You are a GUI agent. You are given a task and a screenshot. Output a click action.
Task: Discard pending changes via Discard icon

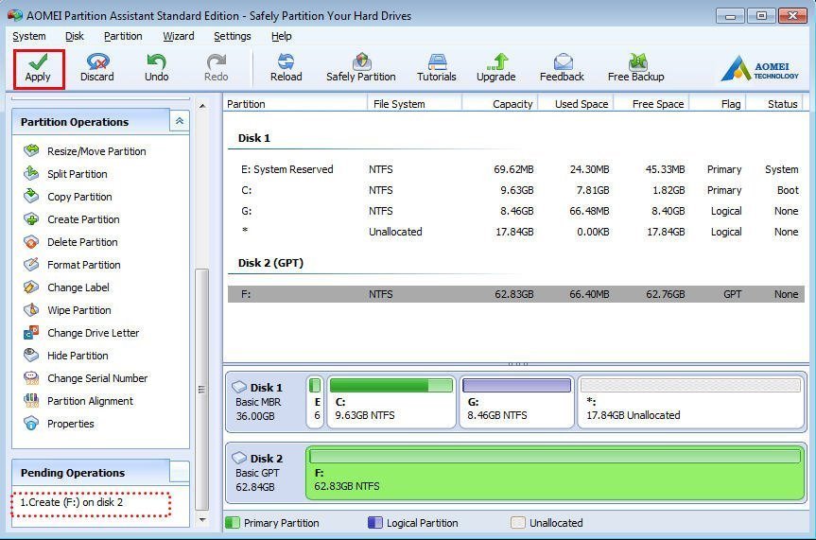pos(97,68)
